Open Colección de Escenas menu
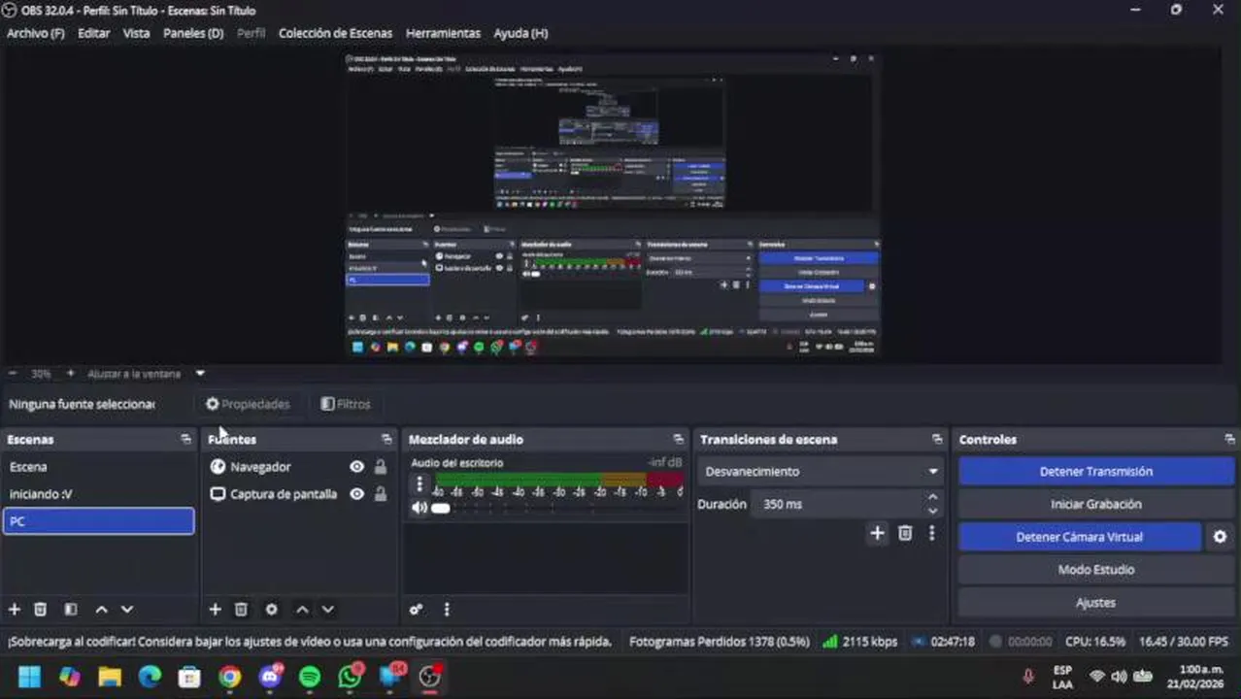This screenshot has height=699, width=1241. click(x=336, y=33)
